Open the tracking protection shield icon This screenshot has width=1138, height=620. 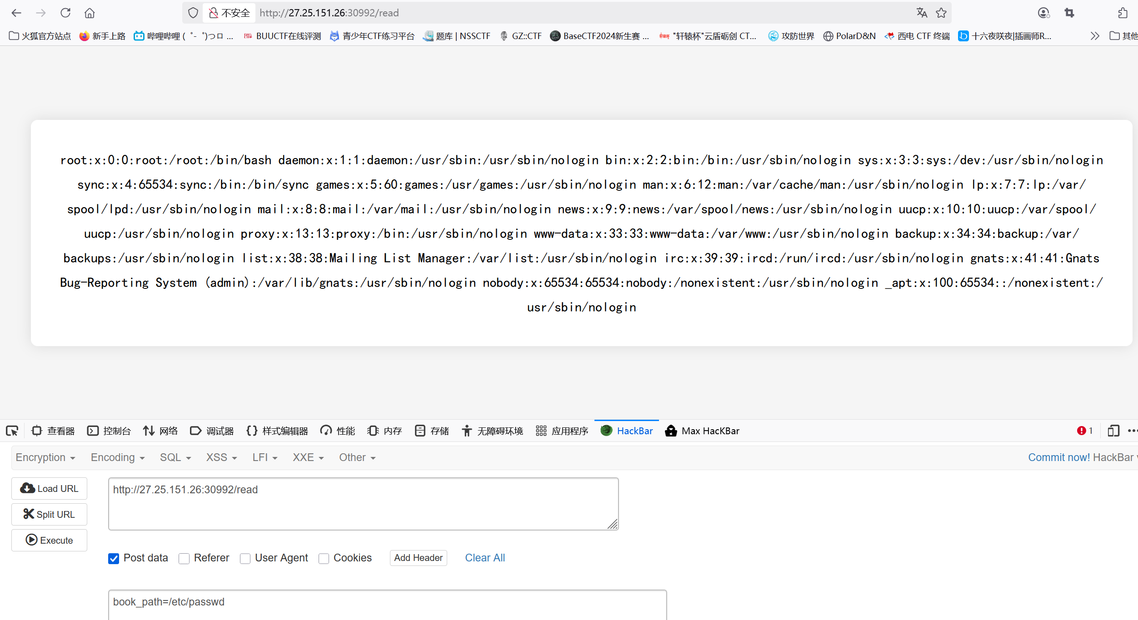pyautogui.click(x=193, y=13)
